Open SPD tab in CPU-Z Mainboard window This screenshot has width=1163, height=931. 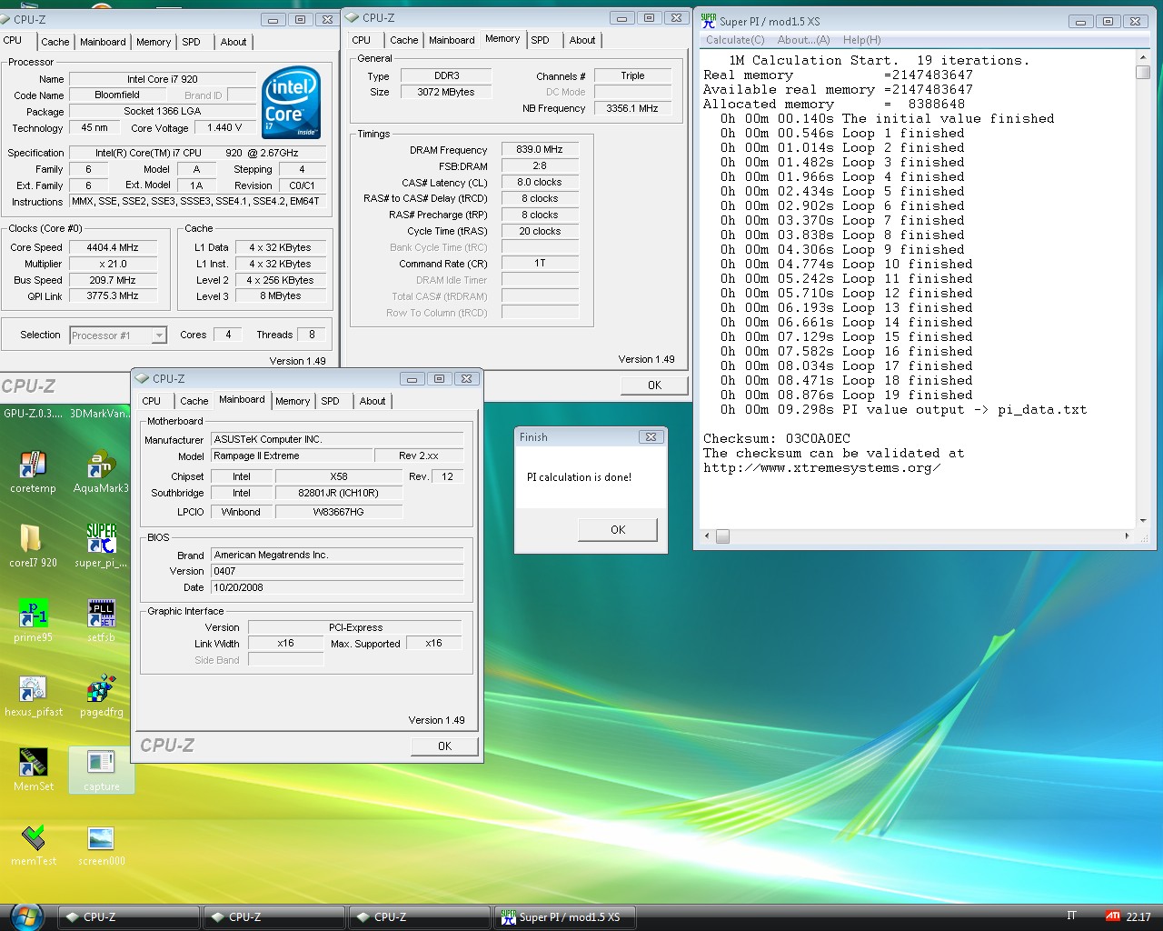pyautogui.click(x=330, y=401)
